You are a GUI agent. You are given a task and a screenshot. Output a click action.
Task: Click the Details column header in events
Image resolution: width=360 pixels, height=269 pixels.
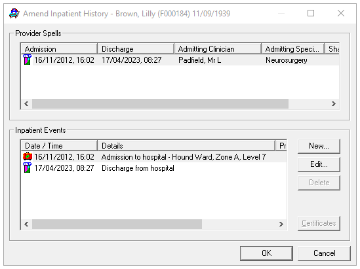[x=186, y=146]
